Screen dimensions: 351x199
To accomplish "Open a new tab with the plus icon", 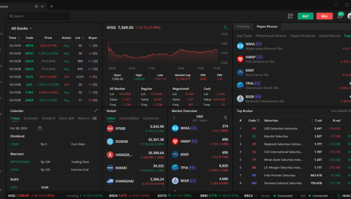I will click(x=52, y=6).
